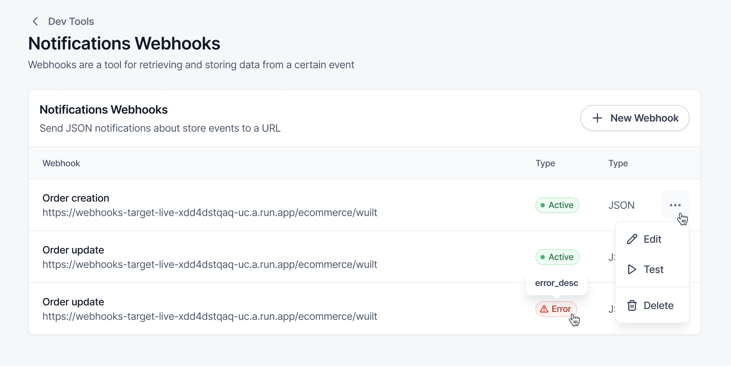This screenshot has width=731, height=366.
Task: Click the New Webhook button
Action: pyautogui.click(x=635, y=118)
